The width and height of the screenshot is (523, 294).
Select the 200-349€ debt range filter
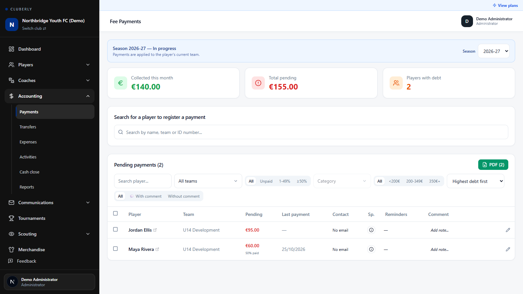pyautogui.click(x=414, y=181)
